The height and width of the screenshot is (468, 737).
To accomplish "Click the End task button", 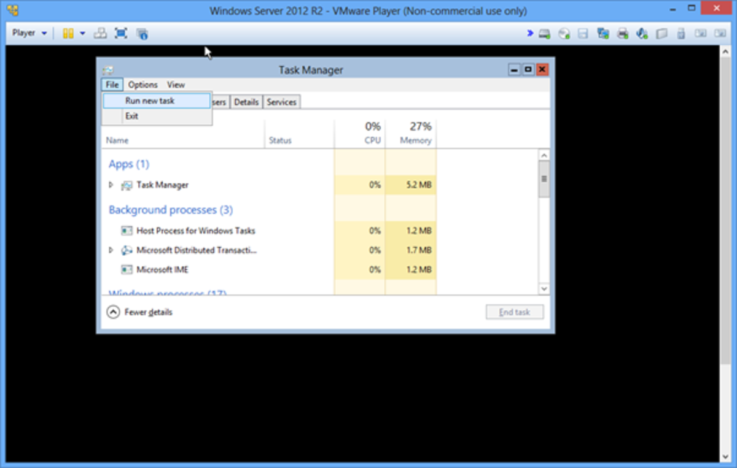I will [515, 312].
